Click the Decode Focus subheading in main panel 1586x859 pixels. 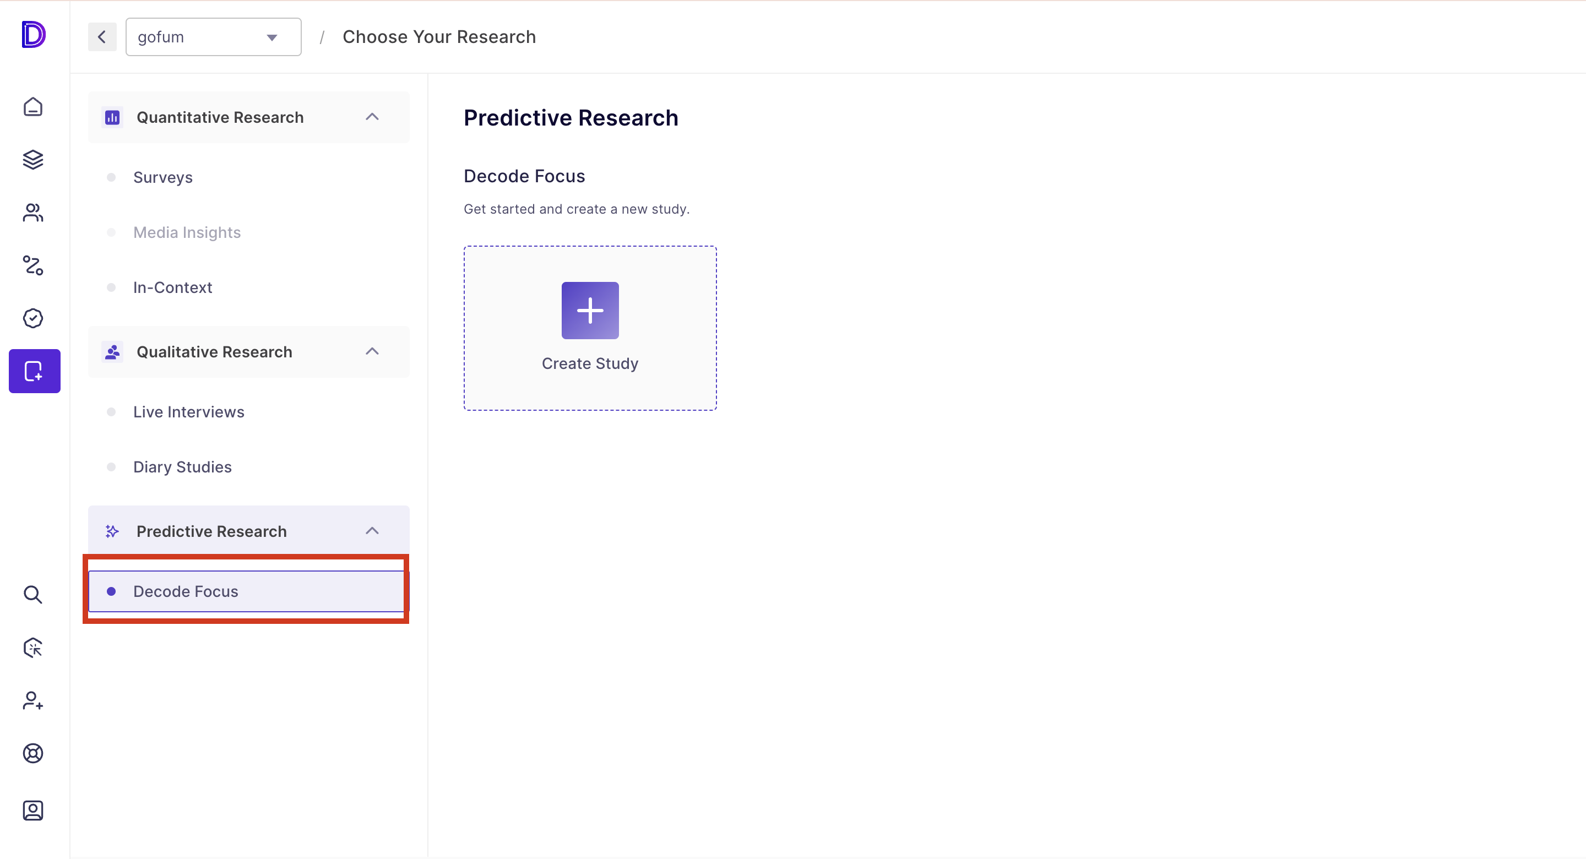tap(524, 176)
